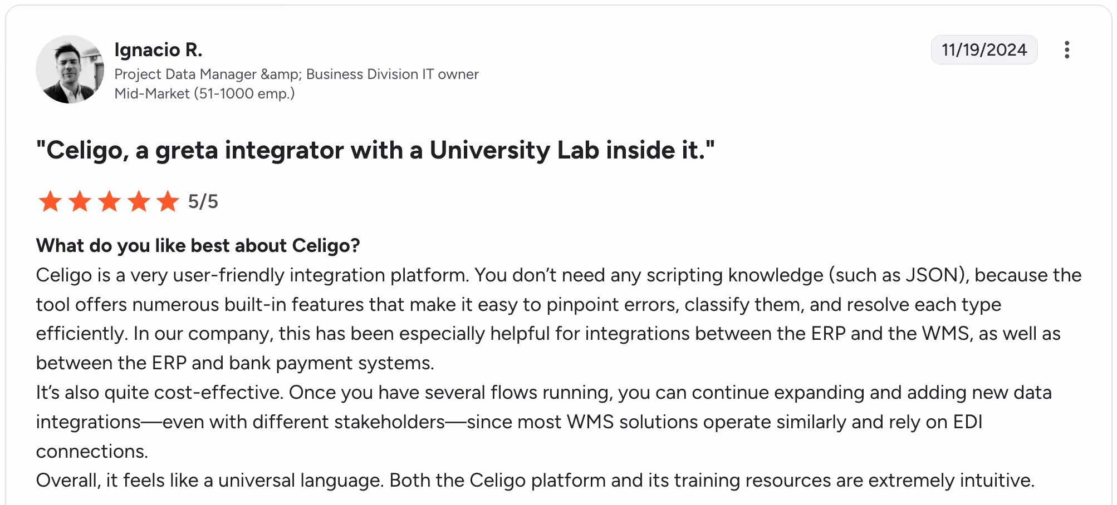Screen dimensions: 1117x505
Task: Open Ignacio R.'s profile photo
Action: pyautogui.click(x=70, y=70)
